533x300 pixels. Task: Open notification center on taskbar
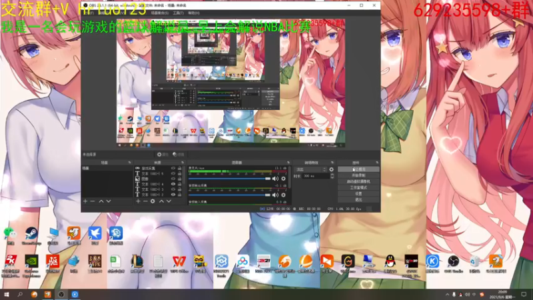tap(524, 295)
